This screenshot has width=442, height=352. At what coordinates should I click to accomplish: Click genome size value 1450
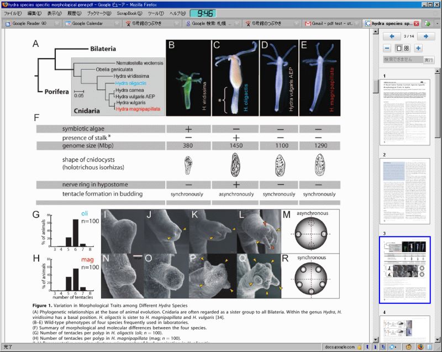tap(236, 145)
